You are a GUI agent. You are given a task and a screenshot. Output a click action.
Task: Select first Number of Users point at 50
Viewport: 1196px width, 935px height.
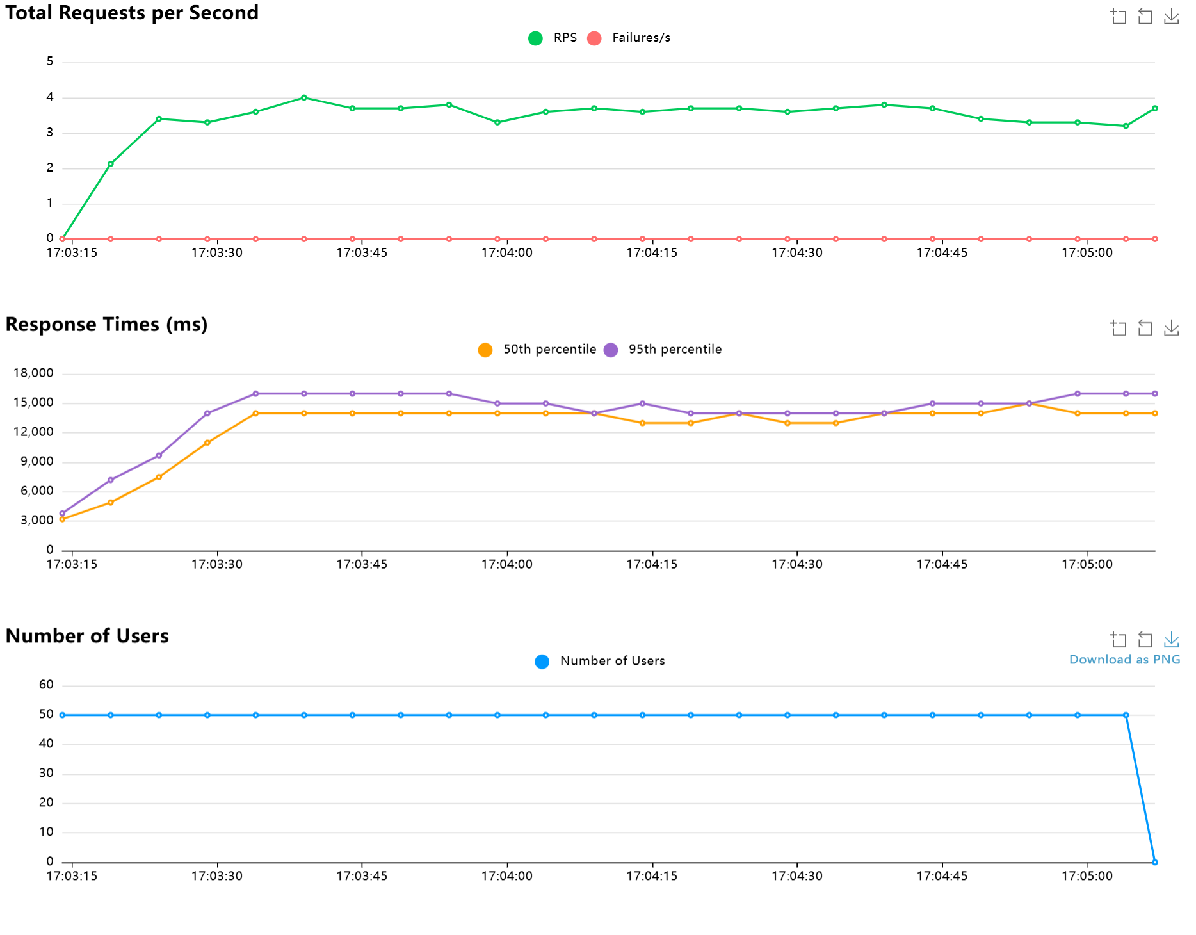pos(62,715)
